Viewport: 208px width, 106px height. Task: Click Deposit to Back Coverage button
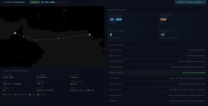click(191, 2)
